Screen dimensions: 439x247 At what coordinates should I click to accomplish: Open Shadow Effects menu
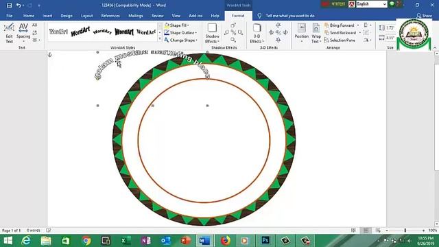(x=212, y=33)
